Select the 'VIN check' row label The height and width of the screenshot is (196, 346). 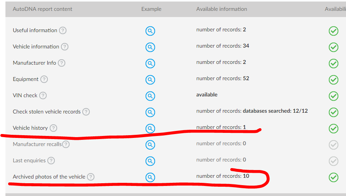[x=25, y=96]
